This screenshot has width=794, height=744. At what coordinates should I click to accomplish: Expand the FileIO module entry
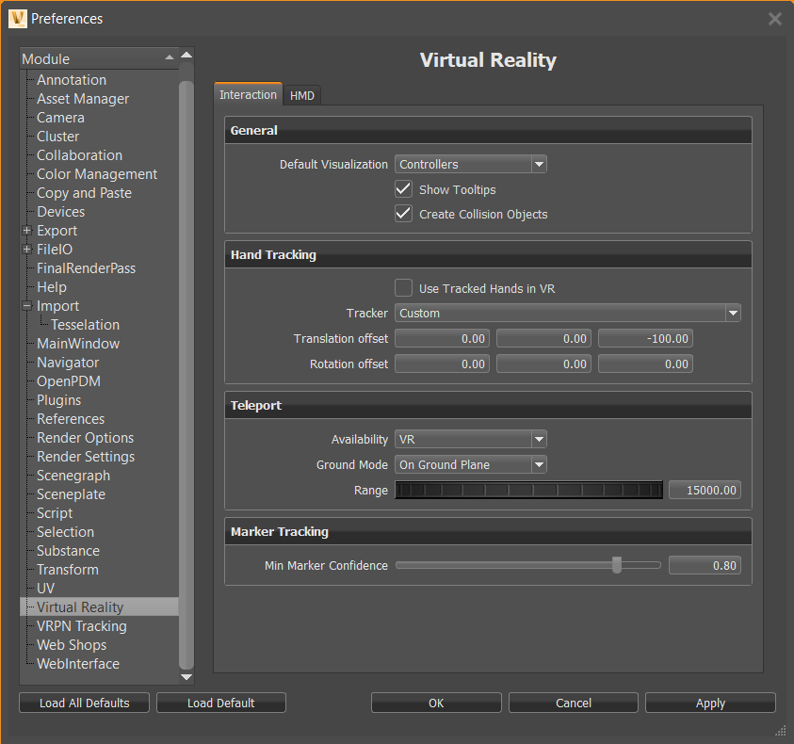pos(25,249)
